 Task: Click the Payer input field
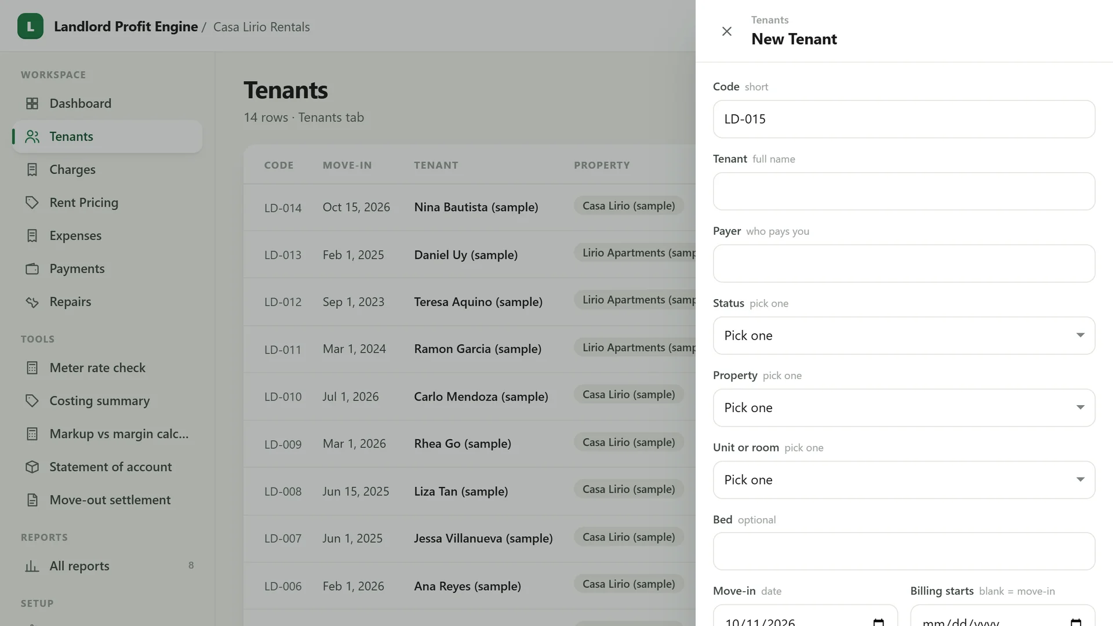coord(904,263)
